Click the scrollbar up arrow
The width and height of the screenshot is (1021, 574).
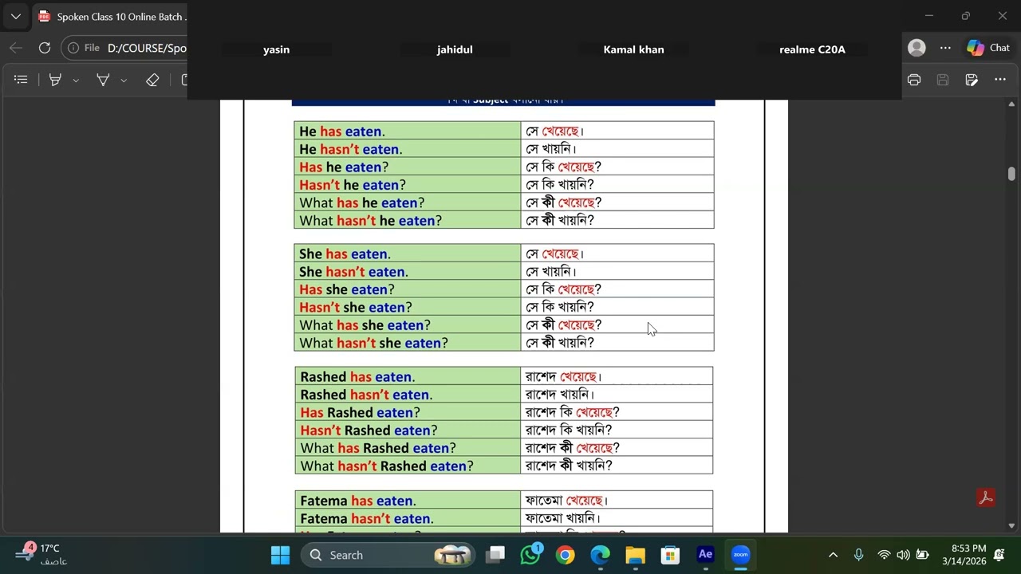pyautogui.click(x=1011, y=105)
